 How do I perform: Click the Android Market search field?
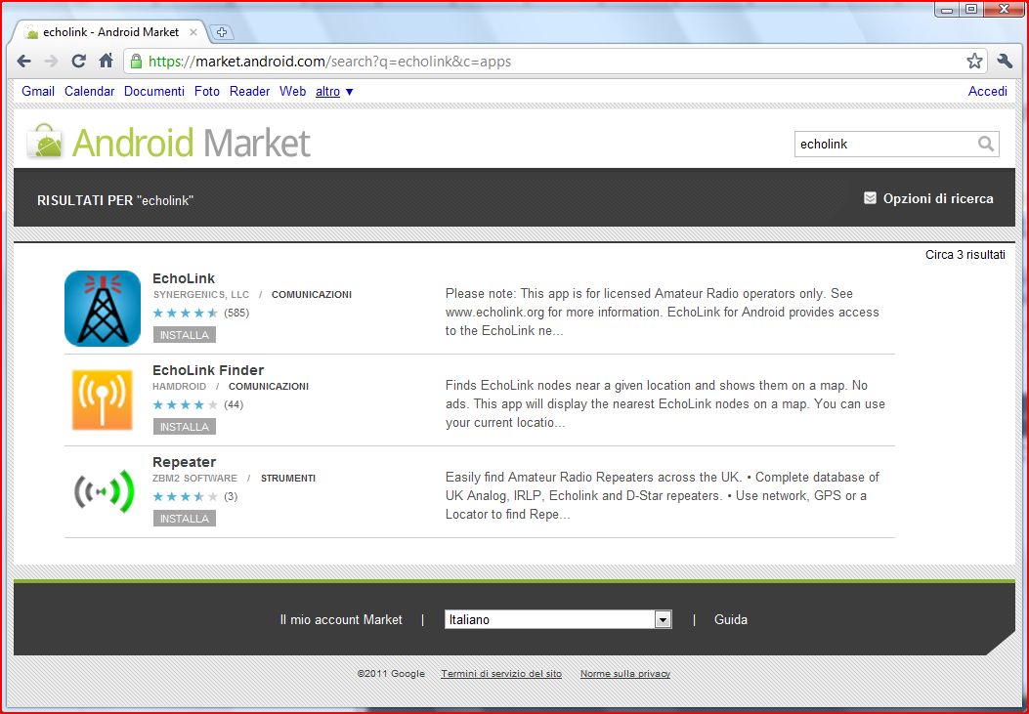(x=886, y=144)
